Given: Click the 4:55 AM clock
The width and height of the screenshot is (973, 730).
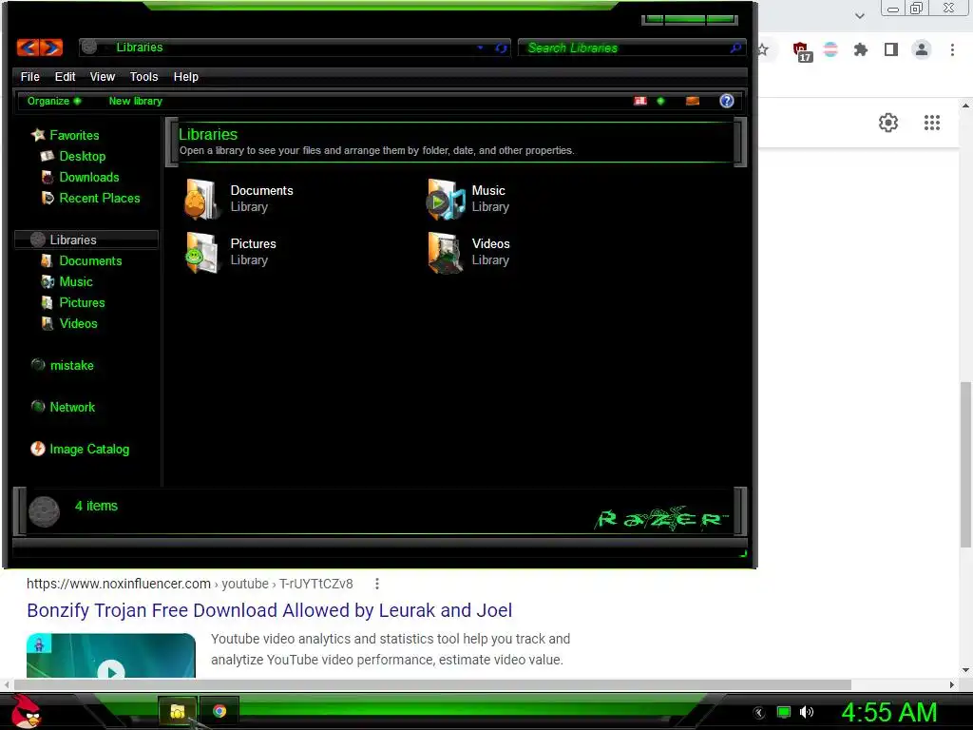Looking at the screenshot, I should click(x=889, y=712).
